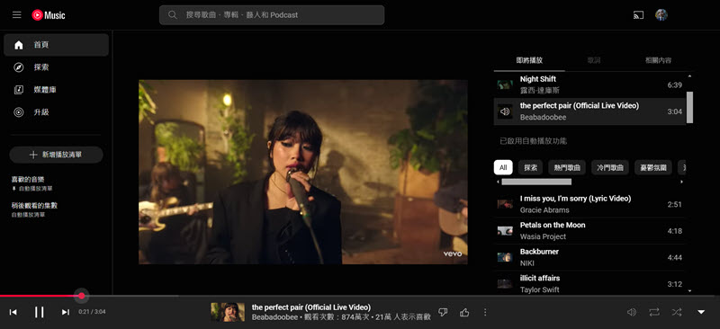Skip to the next track

pyautogui.click(x=65, y=312)
